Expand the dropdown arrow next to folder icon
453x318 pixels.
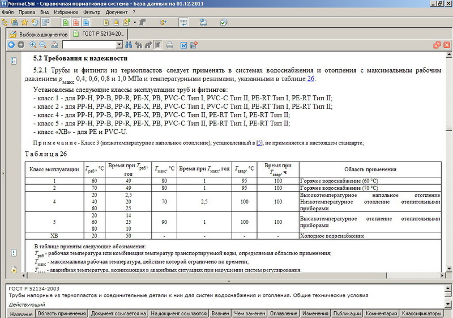click(135, 23)
